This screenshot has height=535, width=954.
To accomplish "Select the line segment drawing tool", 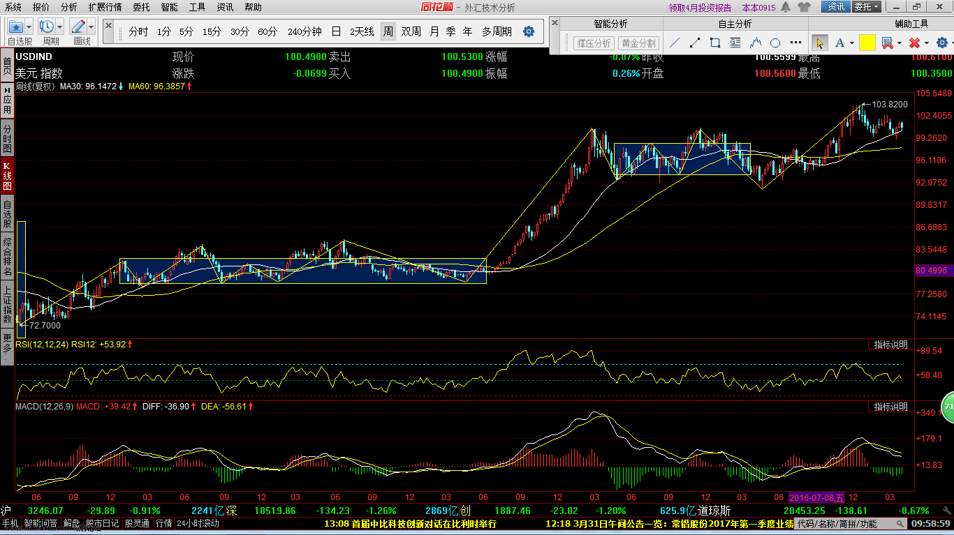I will point(695,43).
